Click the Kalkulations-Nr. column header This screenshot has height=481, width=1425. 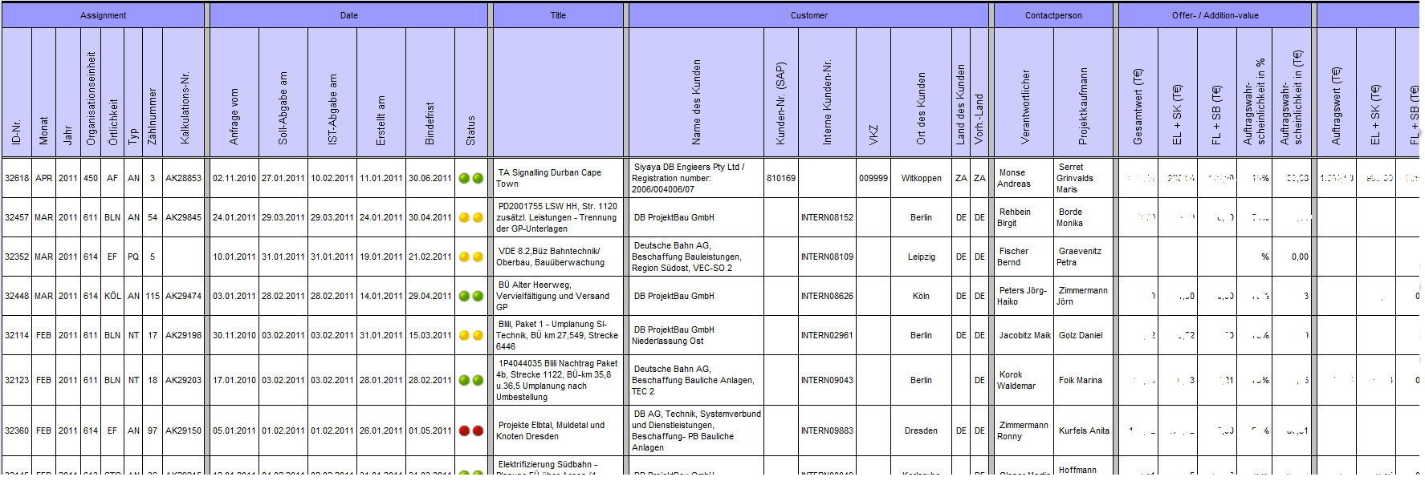[184, 92]
